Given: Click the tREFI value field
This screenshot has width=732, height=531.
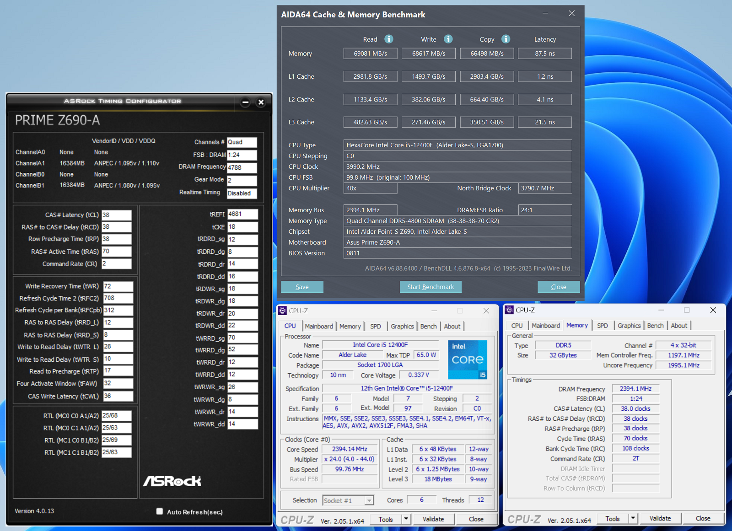Looking at the screenshot, I should 242,214.
